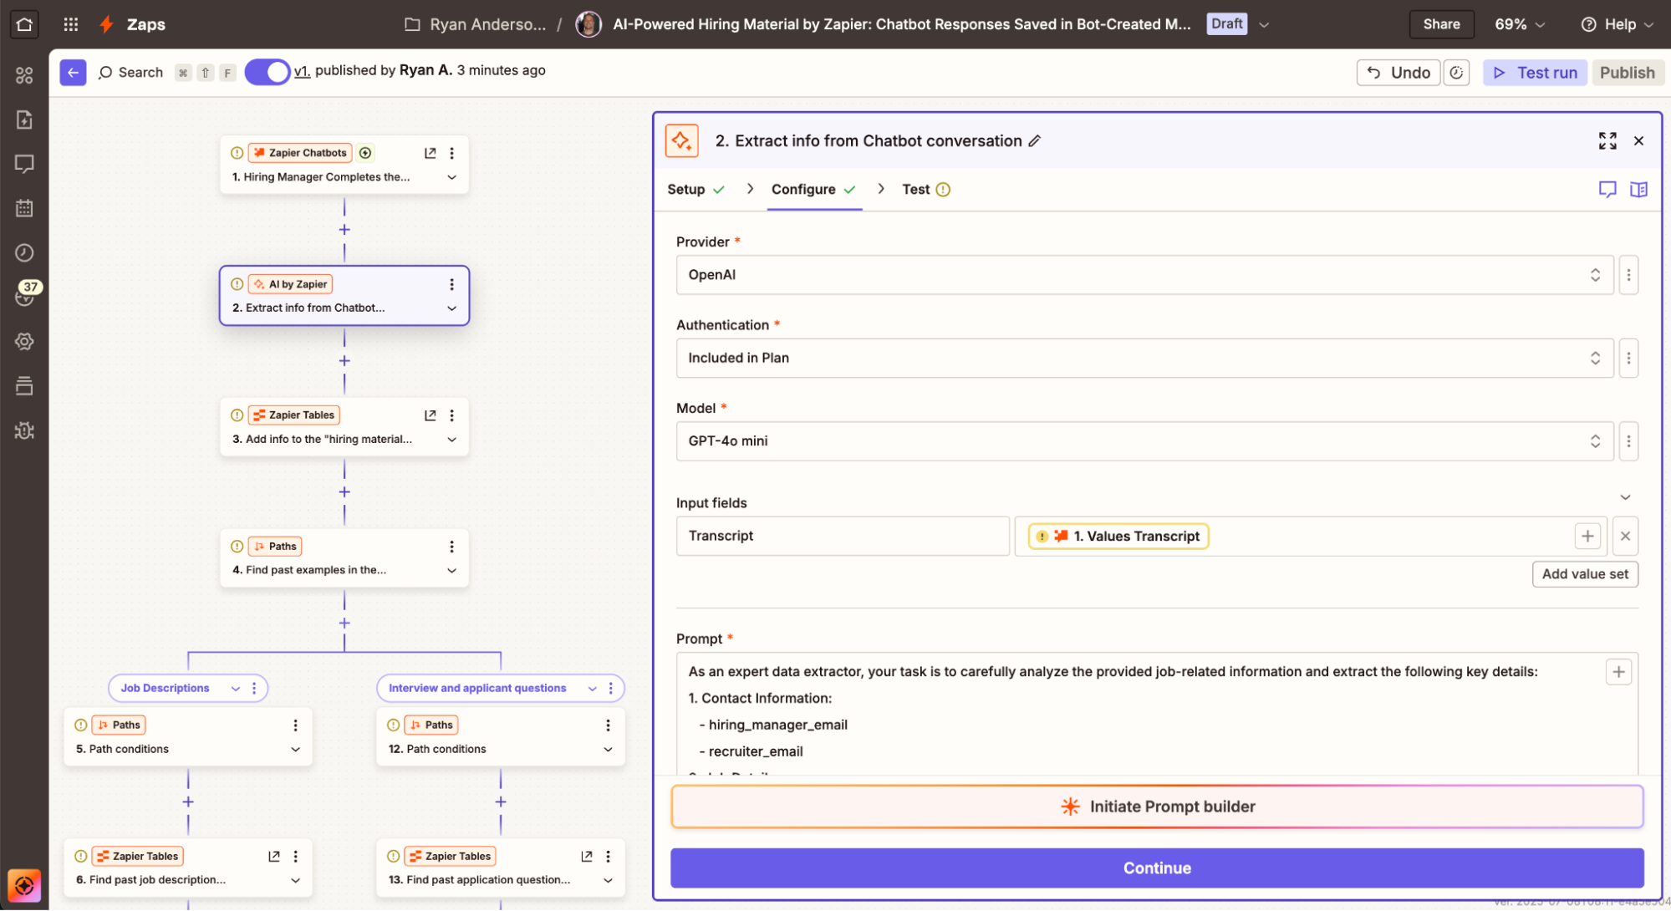This screenshot has width=1671, height=911.
Task: Click the Initiate Prompt builder button
Action: coord(1157,806)
